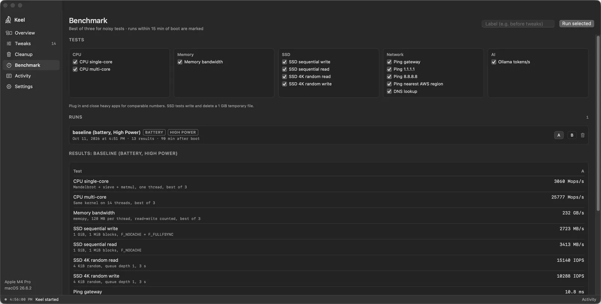This screenshot has width=601, height=304.
Task: Toggle Memory bandwidth checkbox
Action: (x=180, y=62)
